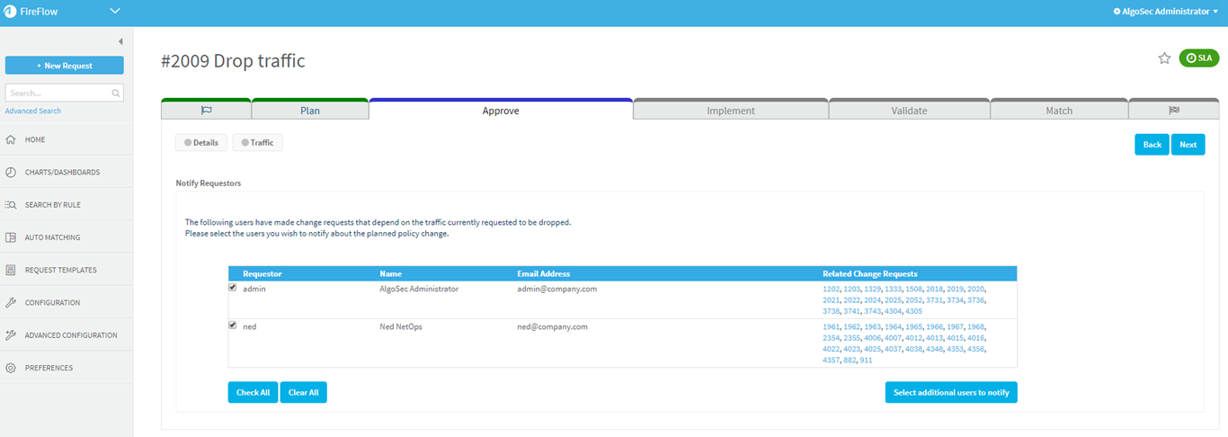Click the Clear All button

303,393
